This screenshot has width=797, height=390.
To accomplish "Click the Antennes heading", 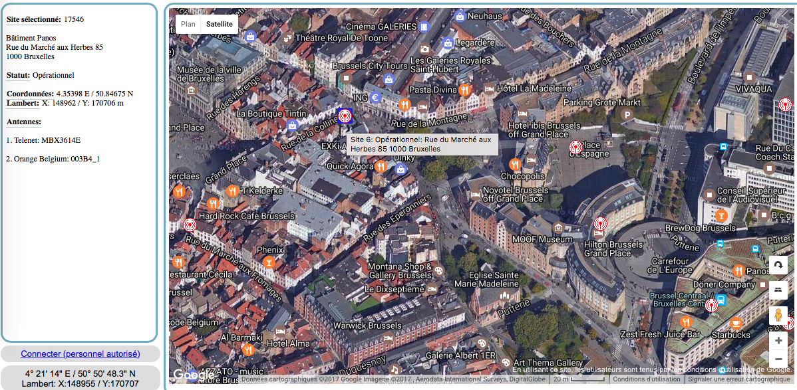I will coord(24,122).
